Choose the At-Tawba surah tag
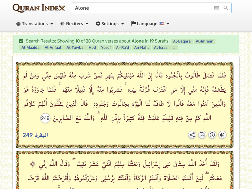 pos(75,48)
